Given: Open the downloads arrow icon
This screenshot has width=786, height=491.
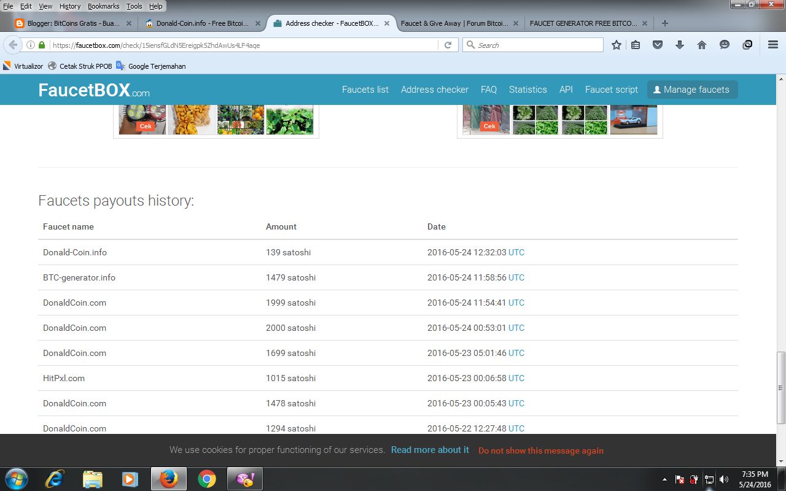Looking at the screenshot, I should (680, 45).
